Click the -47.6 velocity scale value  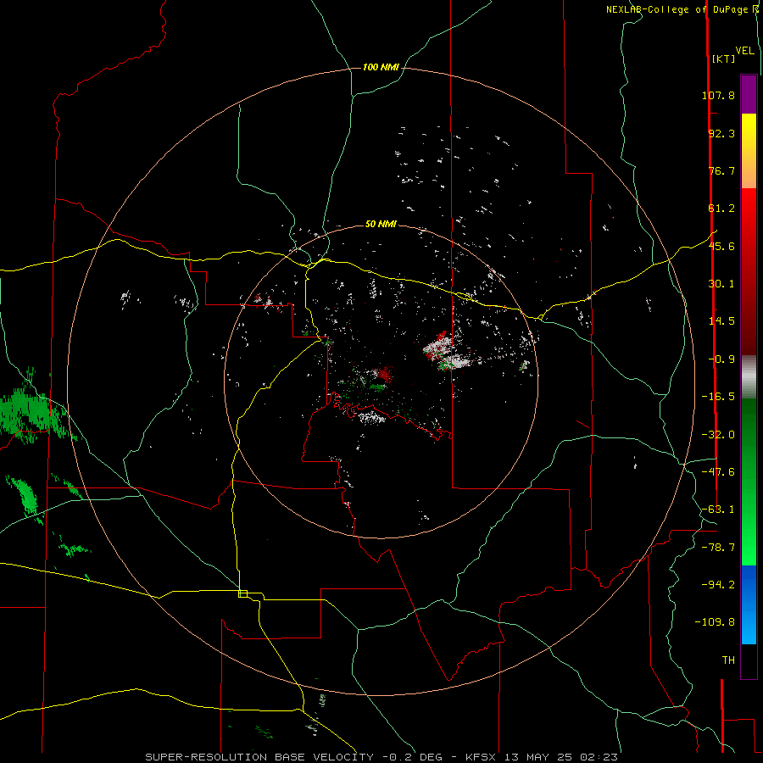718,472
